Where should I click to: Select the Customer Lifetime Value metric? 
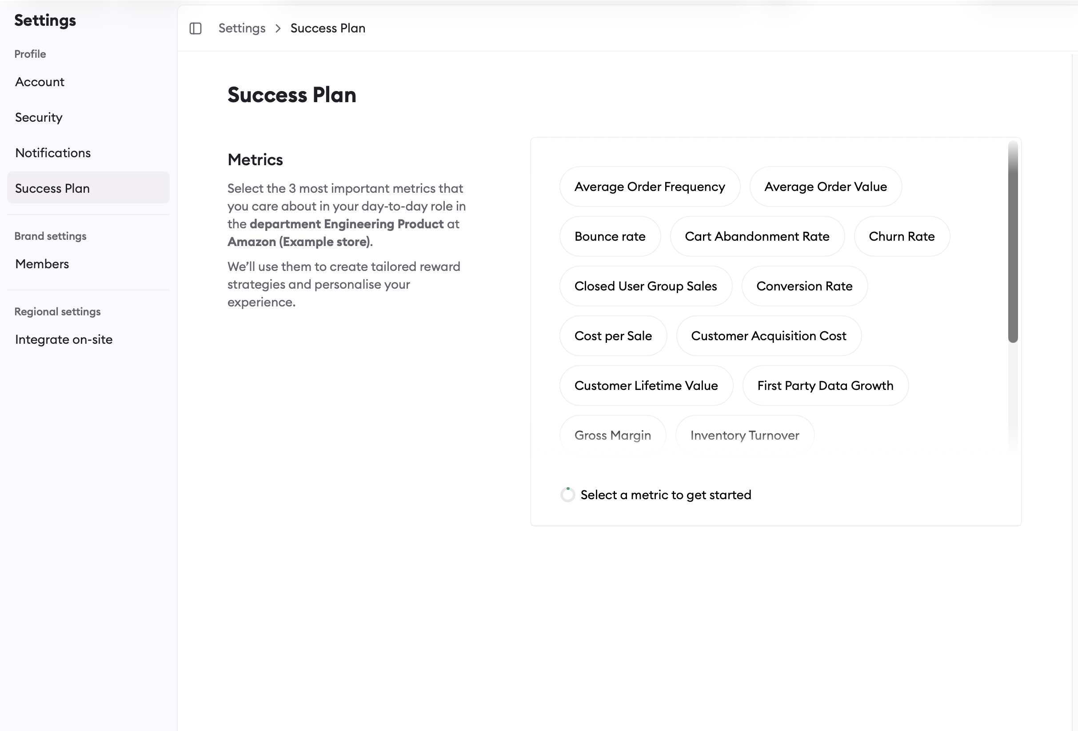[x=646, y=385]
